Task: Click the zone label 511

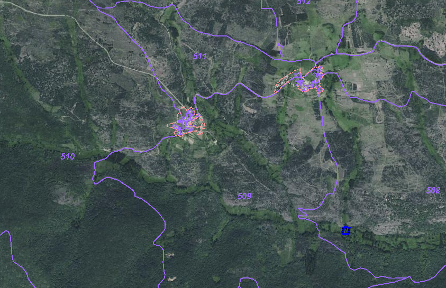Action: [x=200, y=55]
